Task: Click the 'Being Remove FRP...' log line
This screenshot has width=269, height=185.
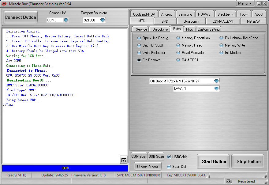Action: click(23, 100)
